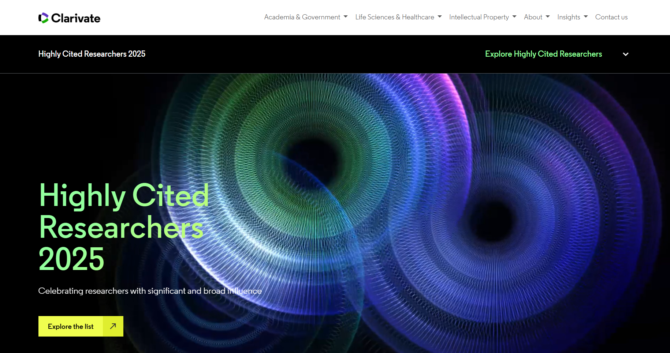Open the Life Sciences & Healthcare menu
This screenshot has width=670, height=353.
(x=394, y=17)
